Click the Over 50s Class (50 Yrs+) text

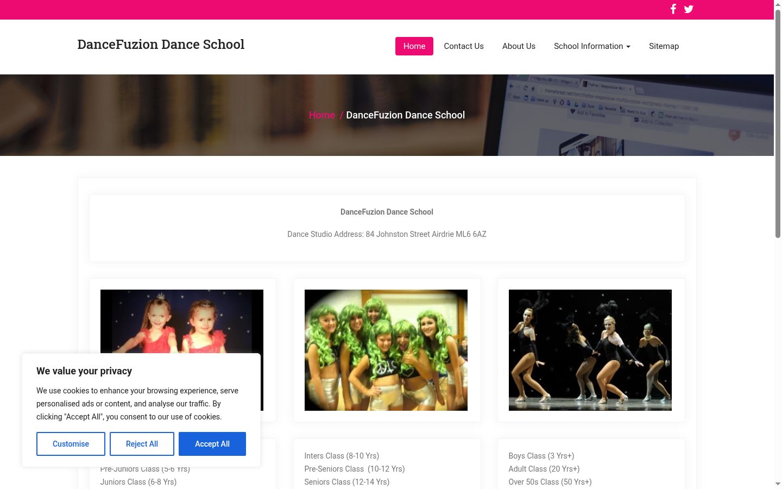550,482
